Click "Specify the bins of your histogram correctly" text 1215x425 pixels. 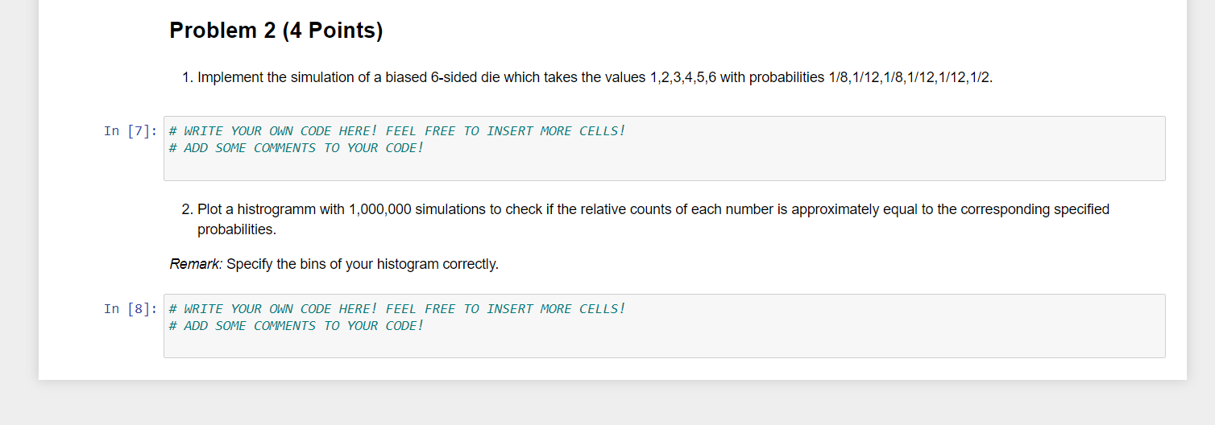click(x=363, y=264)
